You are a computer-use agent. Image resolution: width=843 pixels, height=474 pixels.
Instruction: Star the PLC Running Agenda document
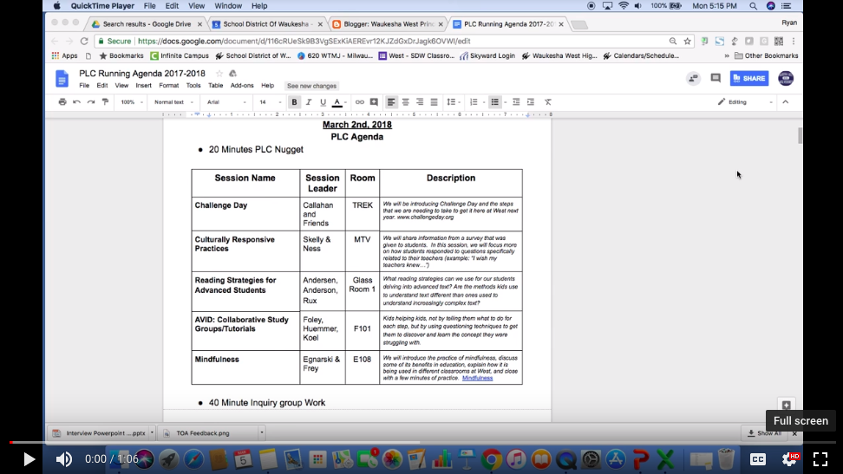(219, 74)
